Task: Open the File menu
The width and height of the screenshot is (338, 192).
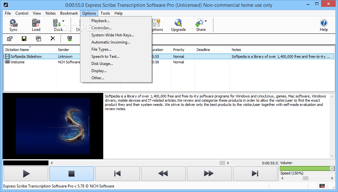Action: click(8, 13)
